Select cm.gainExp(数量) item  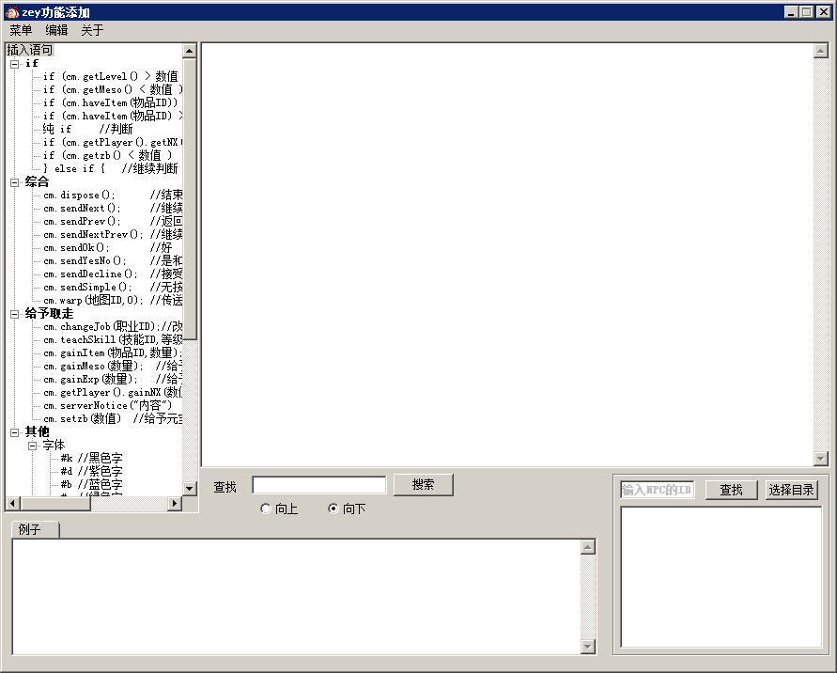click(113, 380)
